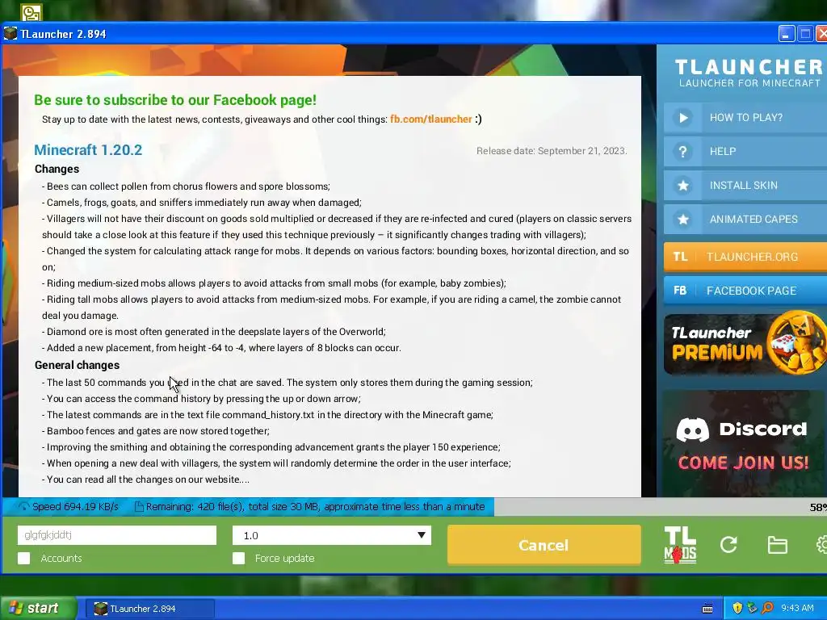
Task: Open the HELP section
Action: pyautogui.click(x=745, y=151)
